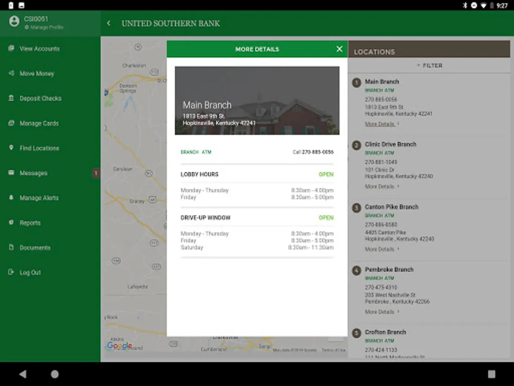Viewport: 514px width, 386px height.
Task: Click the Google logo on map
Action: tap(120, 346)
